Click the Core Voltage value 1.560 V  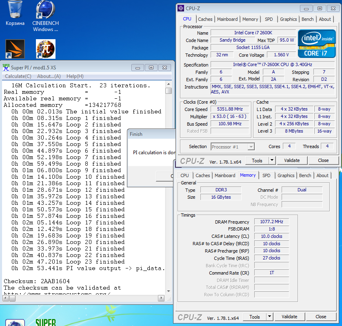281,55
